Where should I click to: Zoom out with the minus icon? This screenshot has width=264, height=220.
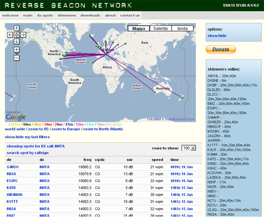pyautogui.click(x=16, y=58)
